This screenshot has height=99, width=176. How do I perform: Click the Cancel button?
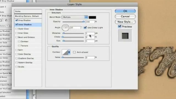pyautogui.click(x=125, y=16)
